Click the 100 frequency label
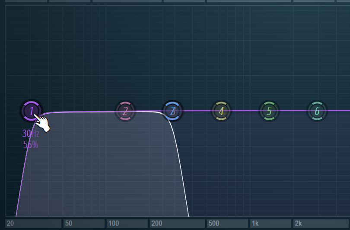350x230 pixels. click(x=114, y=224)
